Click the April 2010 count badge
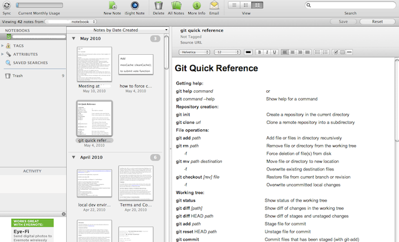Screen dimensions: 399x242 pos(155,157)
